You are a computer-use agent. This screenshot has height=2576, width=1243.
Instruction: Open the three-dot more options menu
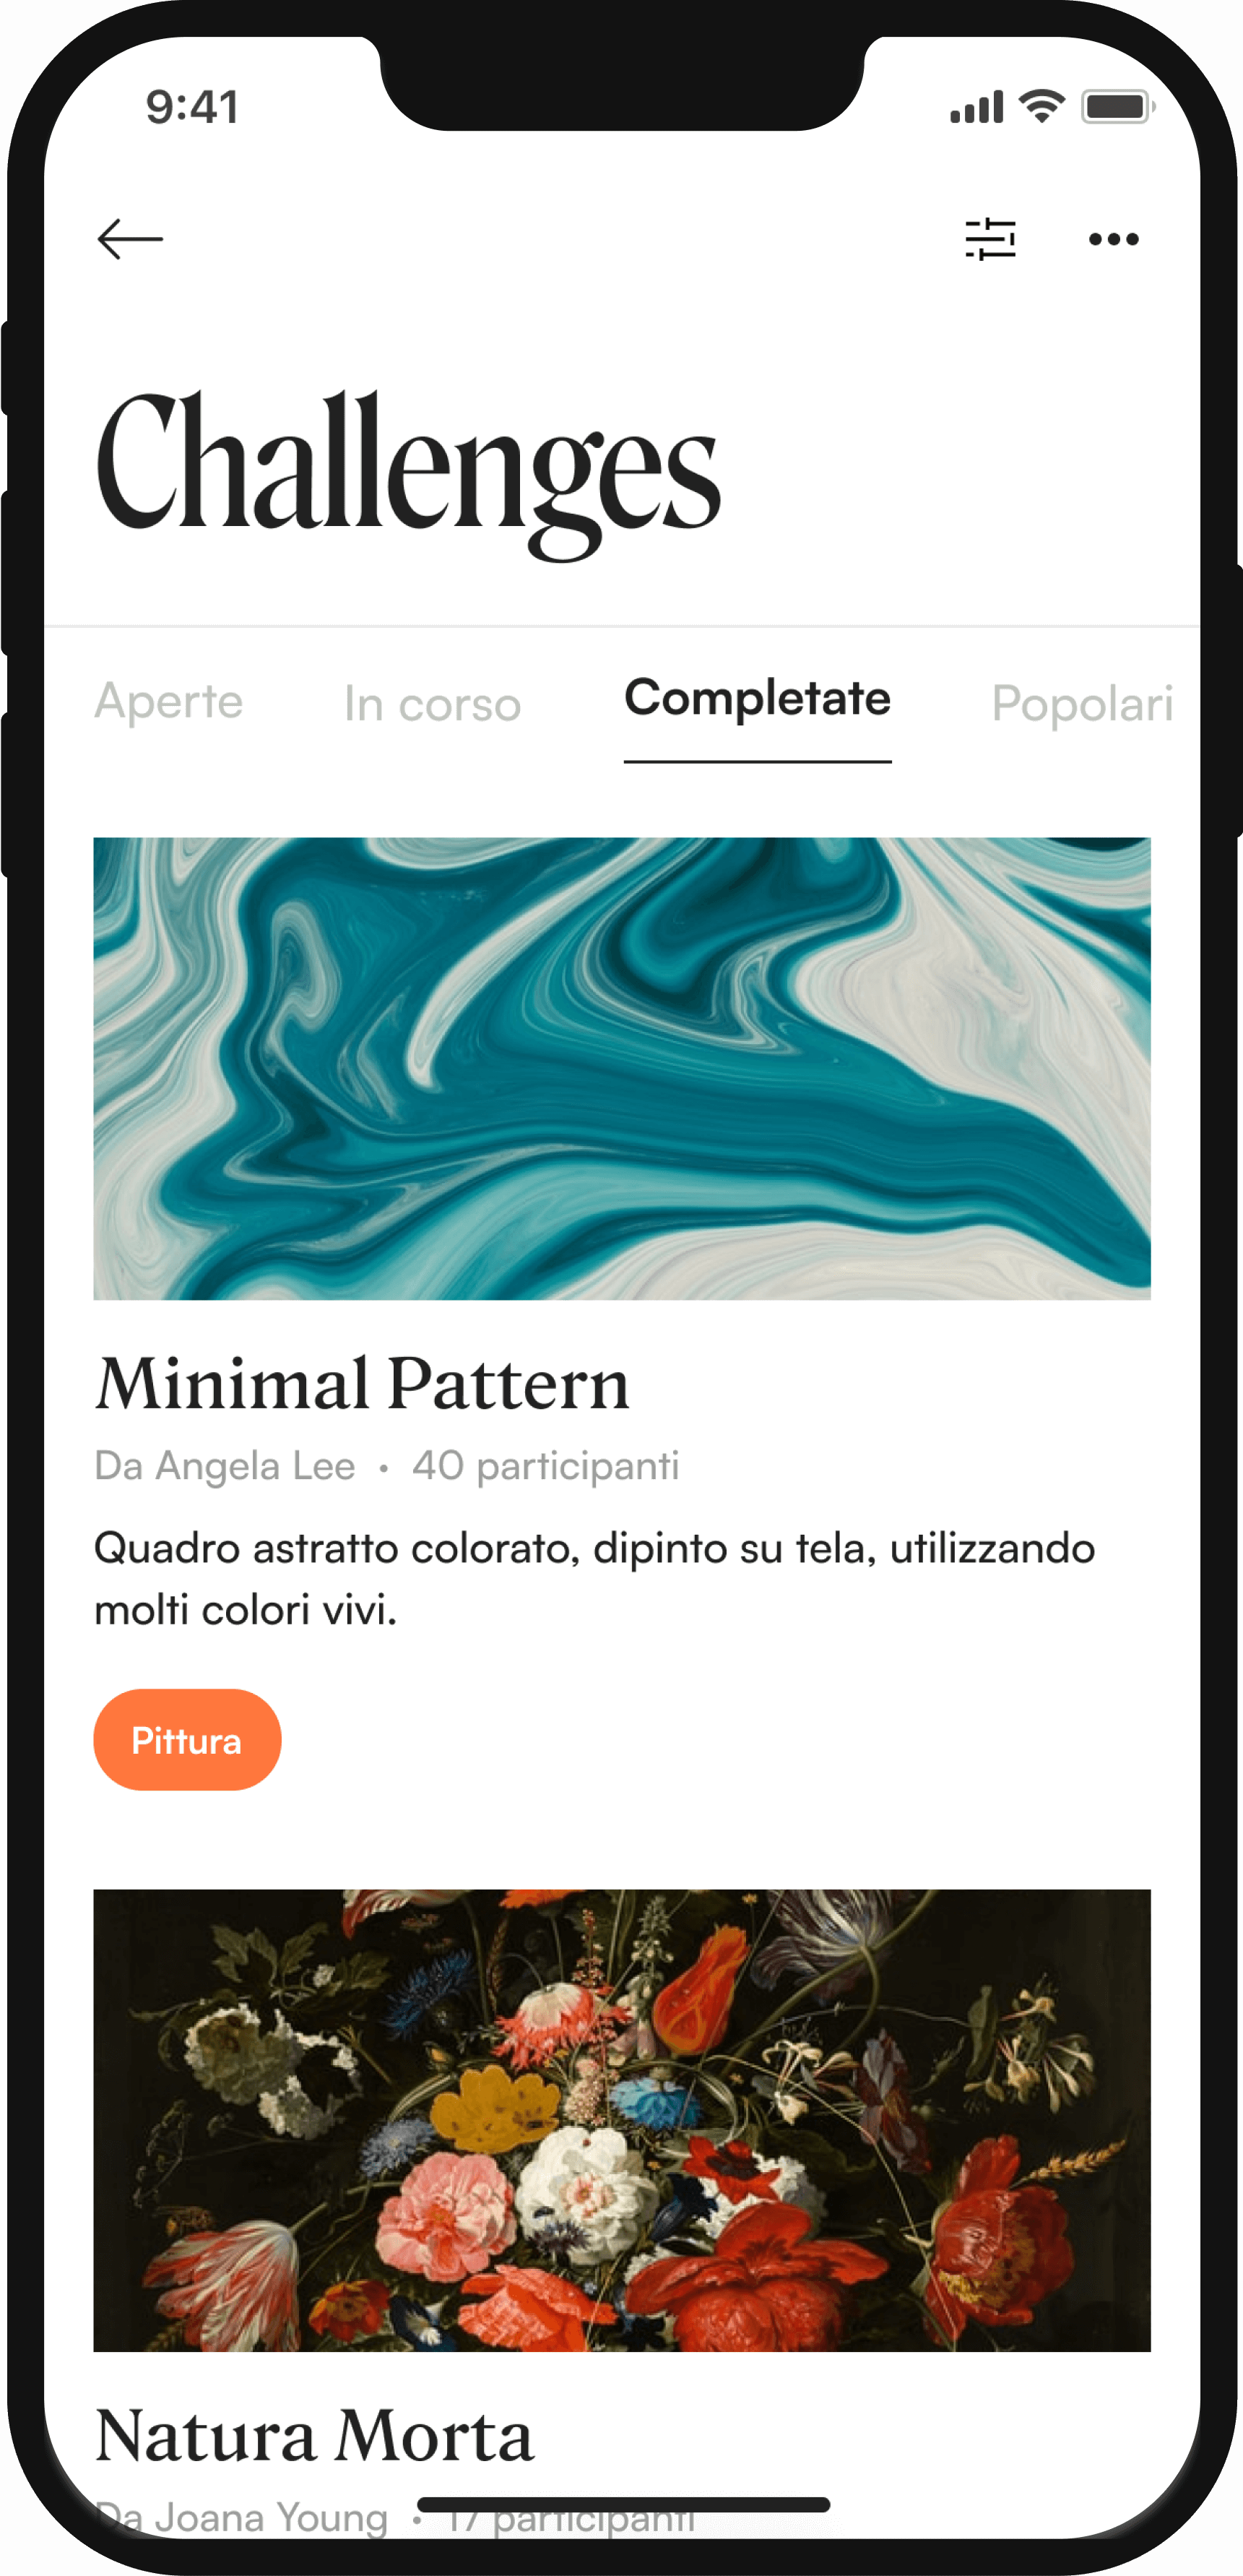(x=1113, y=239)
